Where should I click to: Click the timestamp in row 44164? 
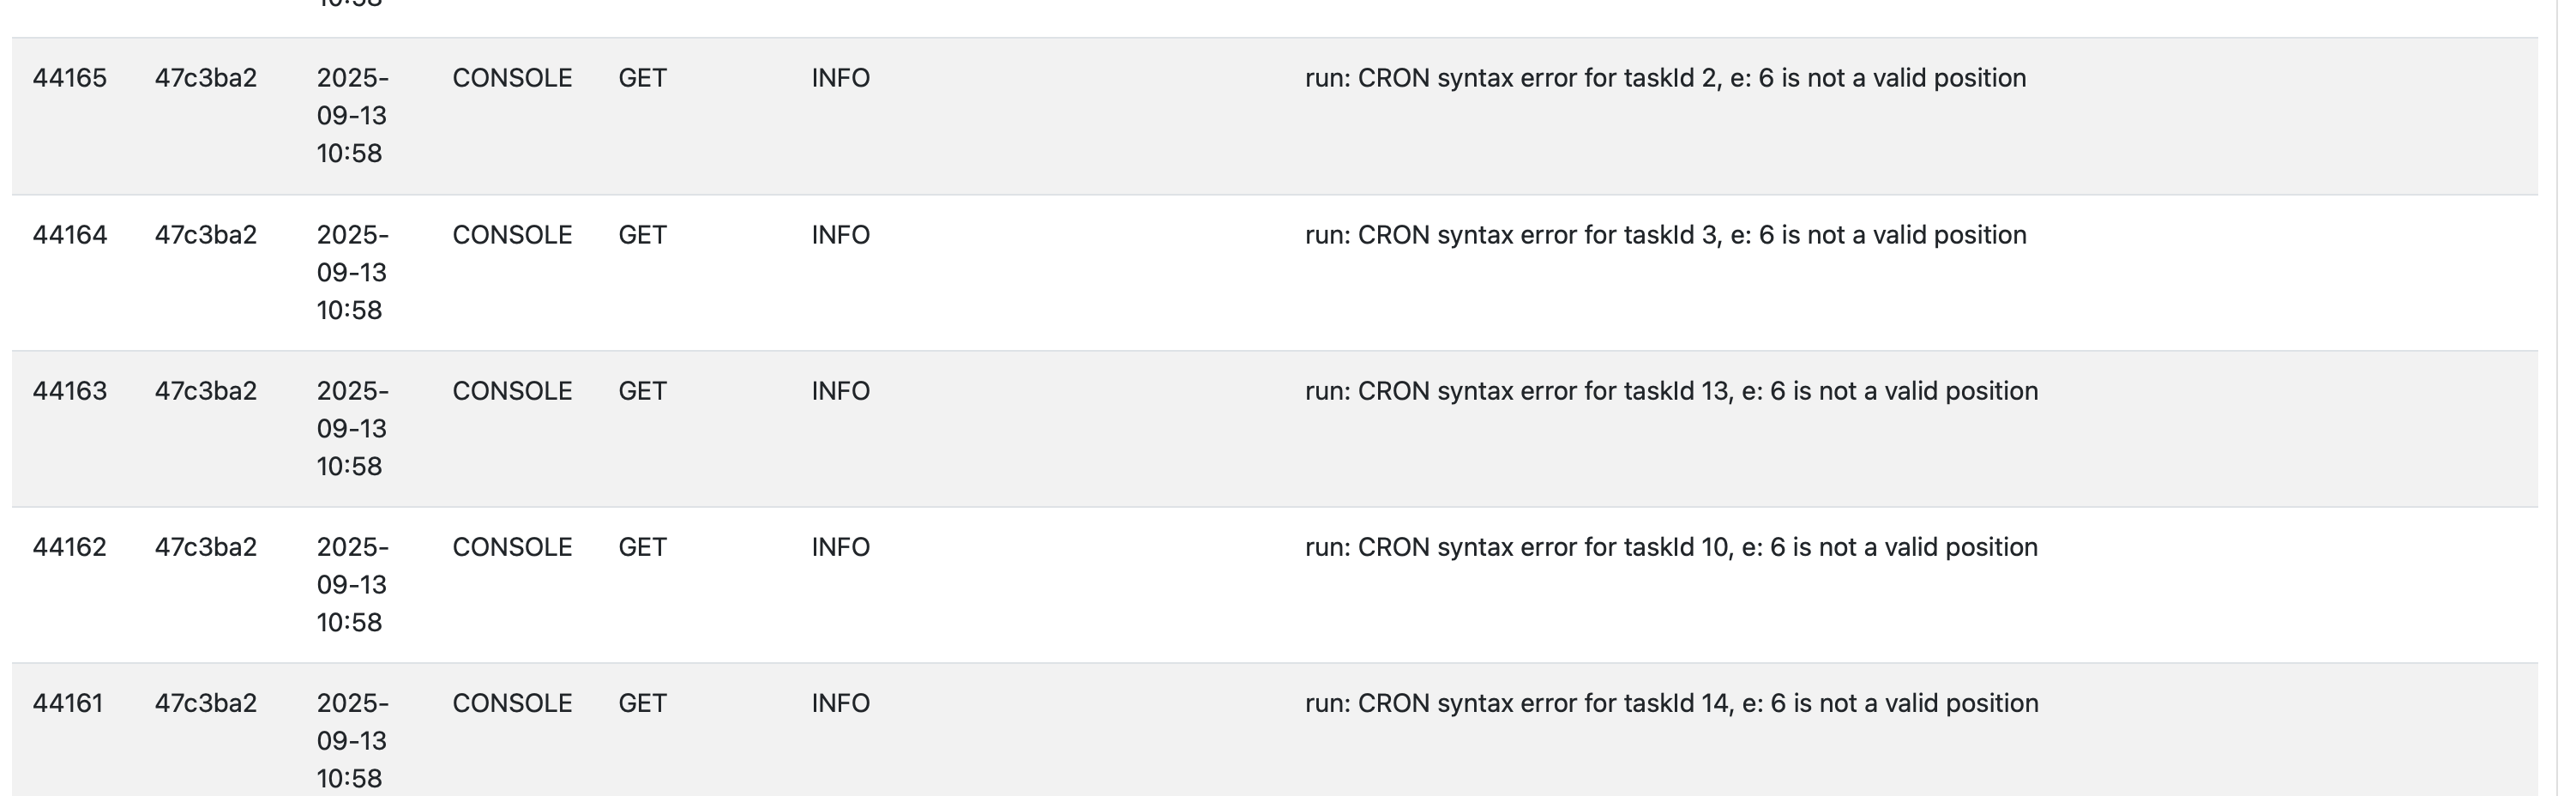[x=351, y=272]
